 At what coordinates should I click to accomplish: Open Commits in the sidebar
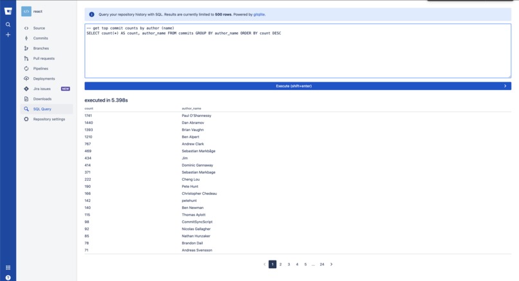point(46,38)
